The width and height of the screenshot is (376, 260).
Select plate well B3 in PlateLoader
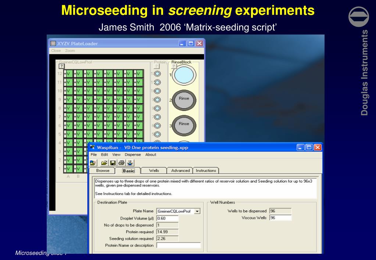point(78,151)
